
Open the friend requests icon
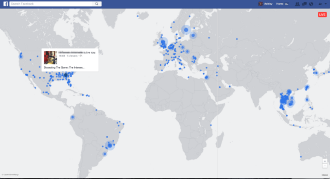(297, 4)
